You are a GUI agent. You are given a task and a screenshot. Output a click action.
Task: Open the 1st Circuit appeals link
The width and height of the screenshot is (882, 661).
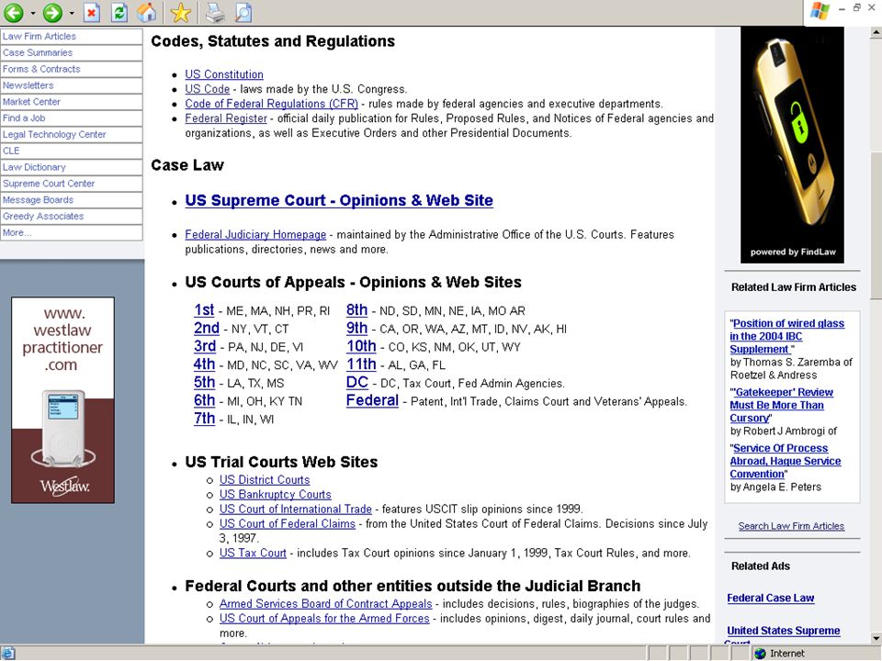tap(204, 309)
